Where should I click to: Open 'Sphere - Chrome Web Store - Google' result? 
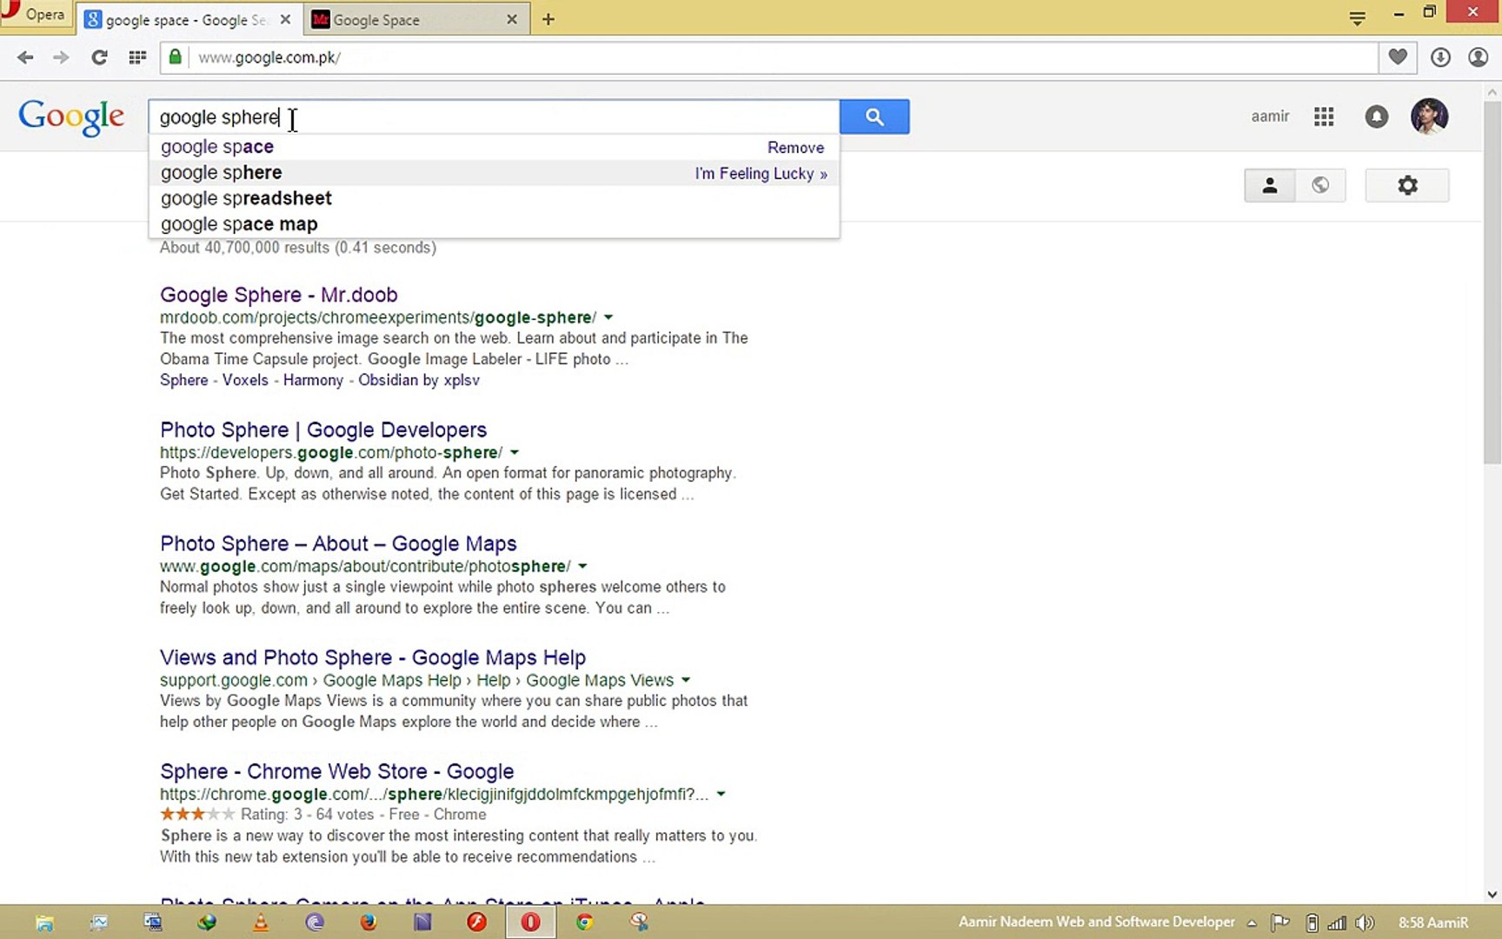(337, 771)
